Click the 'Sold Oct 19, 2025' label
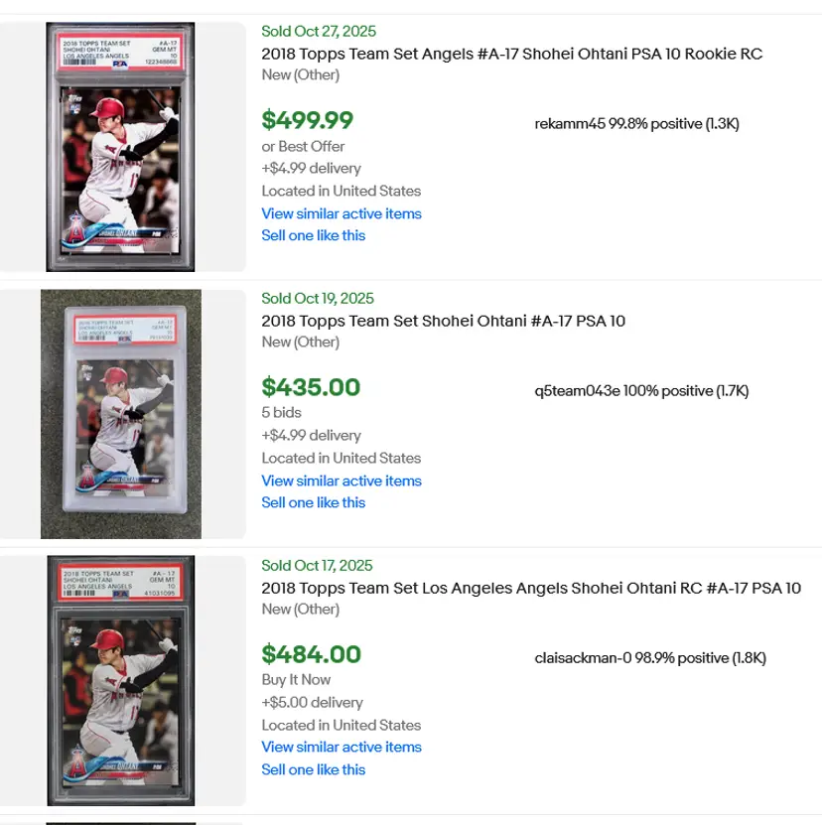 318,298
